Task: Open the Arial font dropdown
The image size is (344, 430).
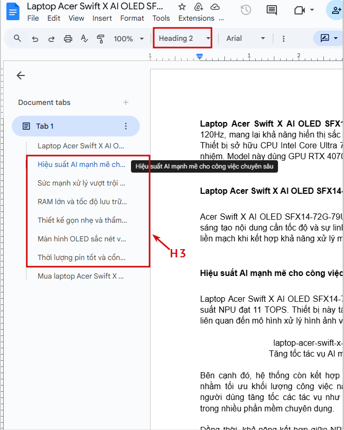Action: 245,38
